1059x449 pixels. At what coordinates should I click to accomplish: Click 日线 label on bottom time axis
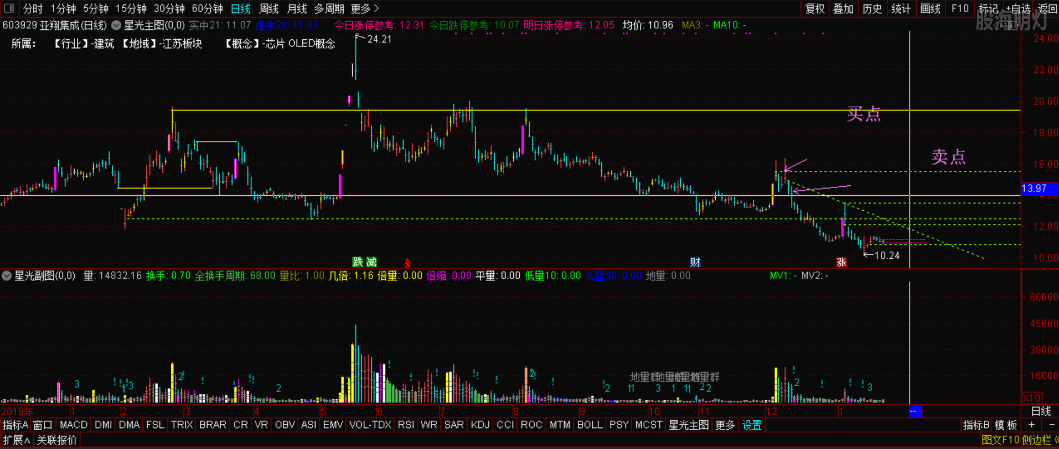click(1041, 411)
